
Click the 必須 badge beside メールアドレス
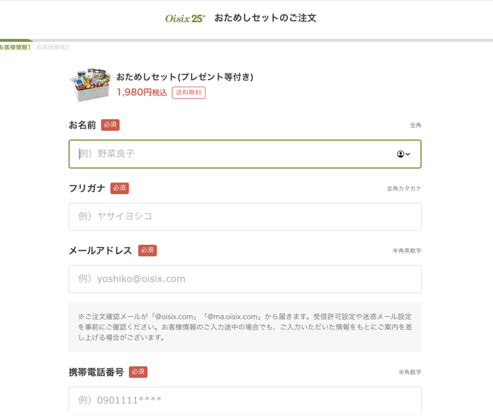click(147, 250)
